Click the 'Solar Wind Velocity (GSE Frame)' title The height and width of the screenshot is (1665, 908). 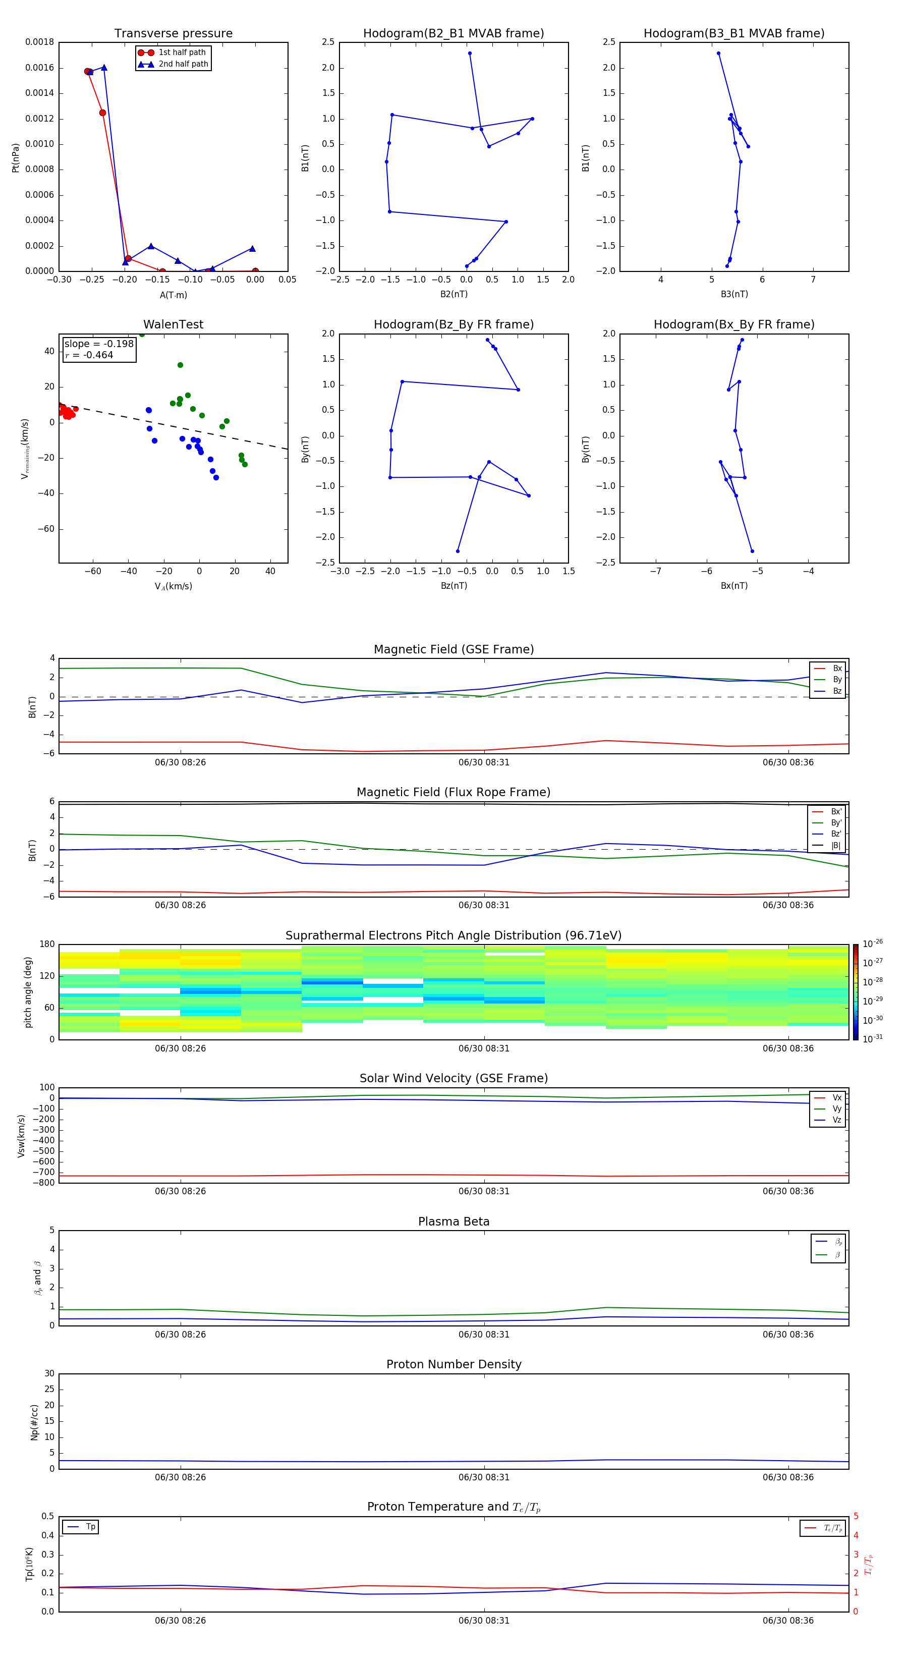click(x=453, y=1078)
